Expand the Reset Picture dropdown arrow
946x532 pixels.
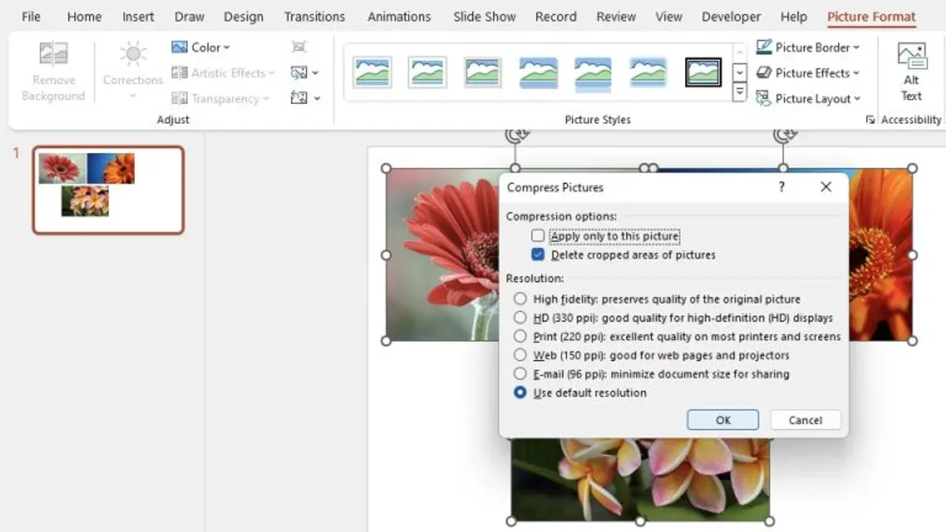click(x=317, y=99)
